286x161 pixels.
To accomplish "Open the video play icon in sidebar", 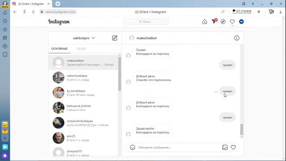I will [5, 46].
